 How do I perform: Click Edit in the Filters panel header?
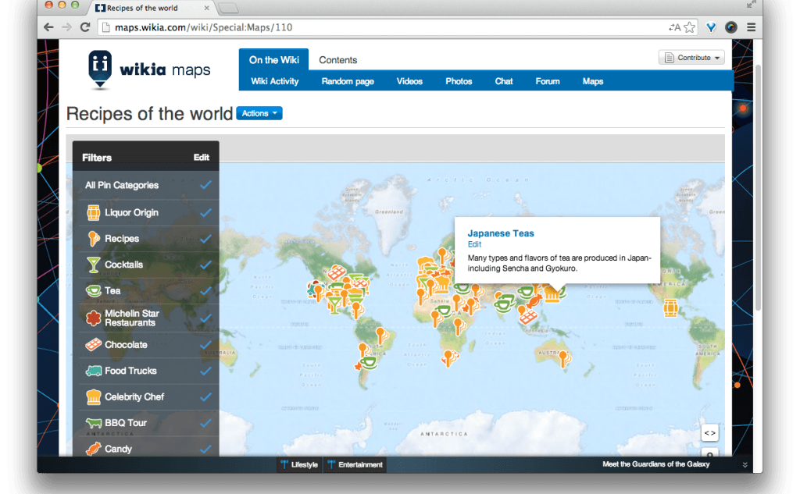click(202, 157)
